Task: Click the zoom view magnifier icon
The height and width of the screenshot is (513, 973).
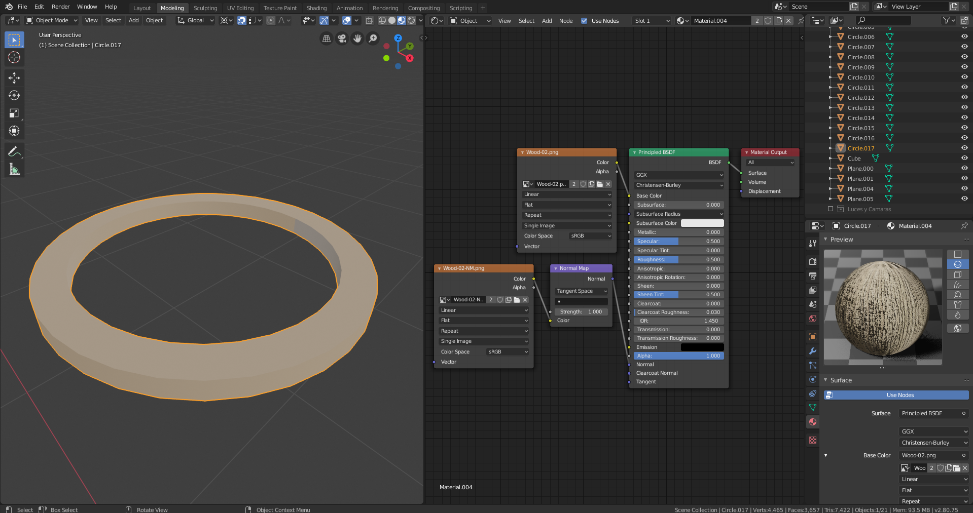Action: click(373, 38)
